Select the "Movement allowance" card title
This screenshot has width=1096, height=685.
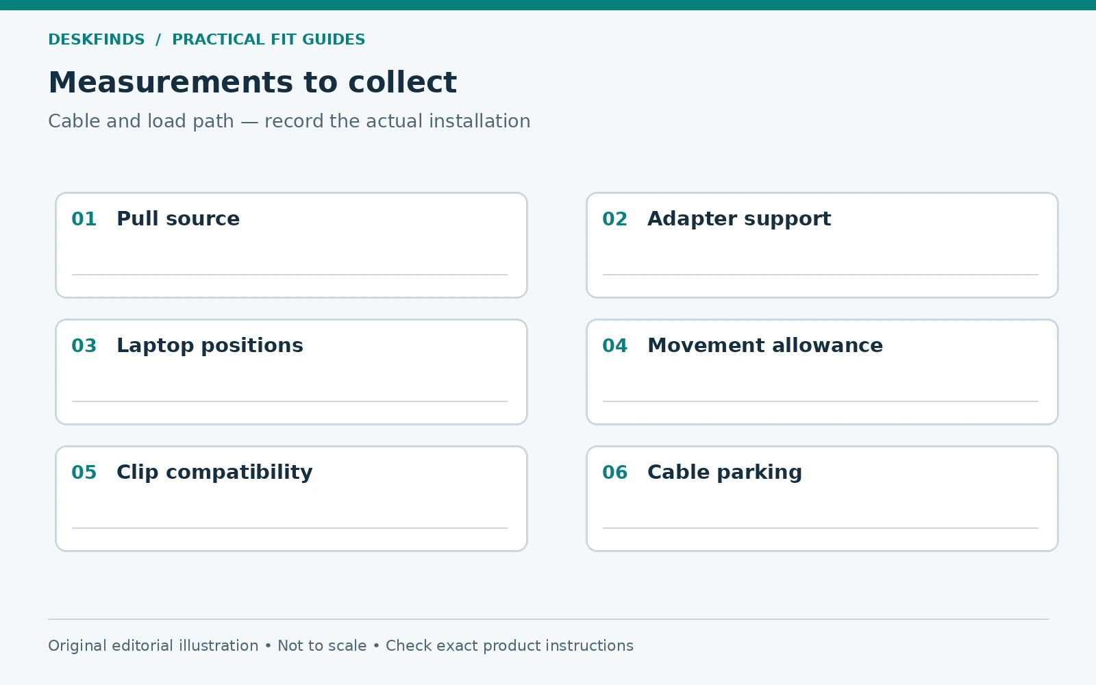pyautogui.click(x=765, y=346)
